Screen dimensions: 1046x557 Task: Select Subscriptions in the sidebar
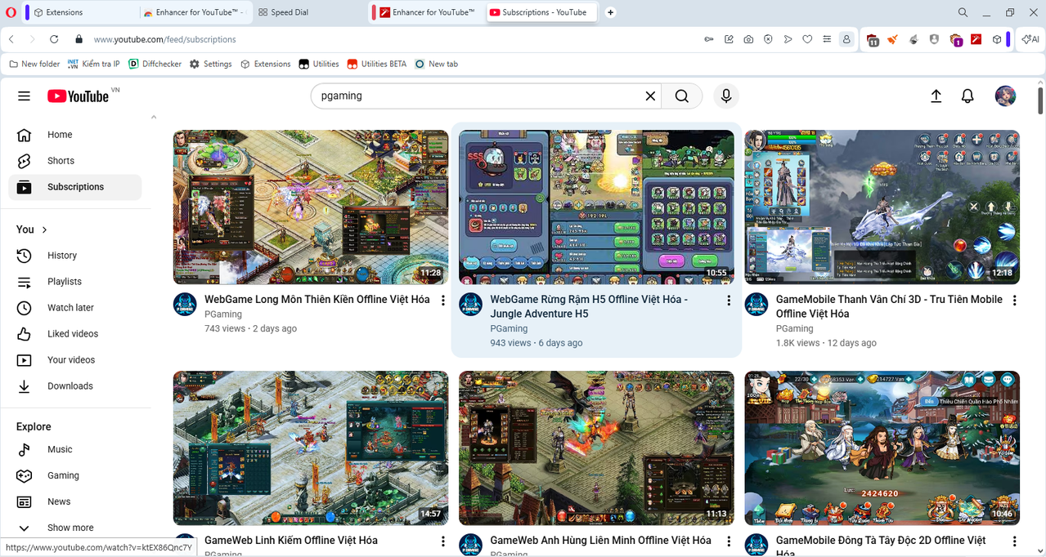[74, 187]
